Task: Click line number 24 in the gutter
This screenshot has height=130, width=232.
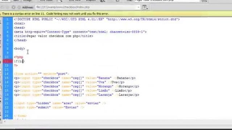Action: point(7,116)
